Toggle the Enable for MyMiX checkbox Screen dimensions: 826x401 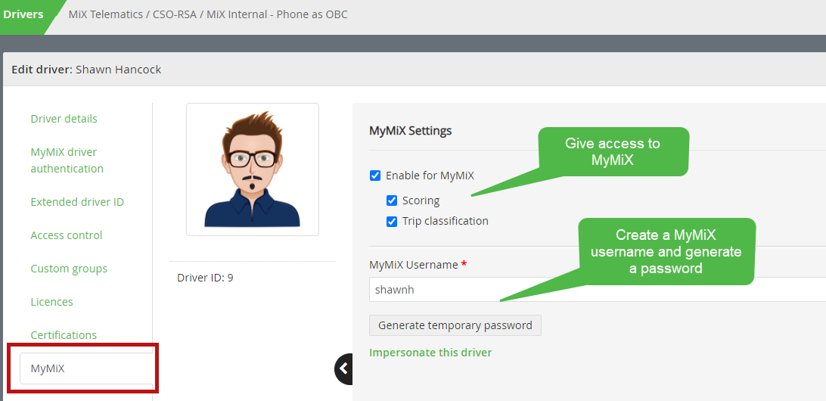375,176
